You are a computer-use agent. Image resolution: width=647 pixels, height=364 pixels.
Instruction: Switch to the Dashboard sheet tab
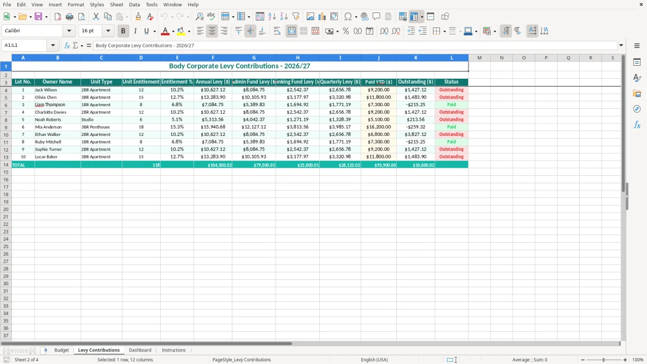click(x=140, y=351)
